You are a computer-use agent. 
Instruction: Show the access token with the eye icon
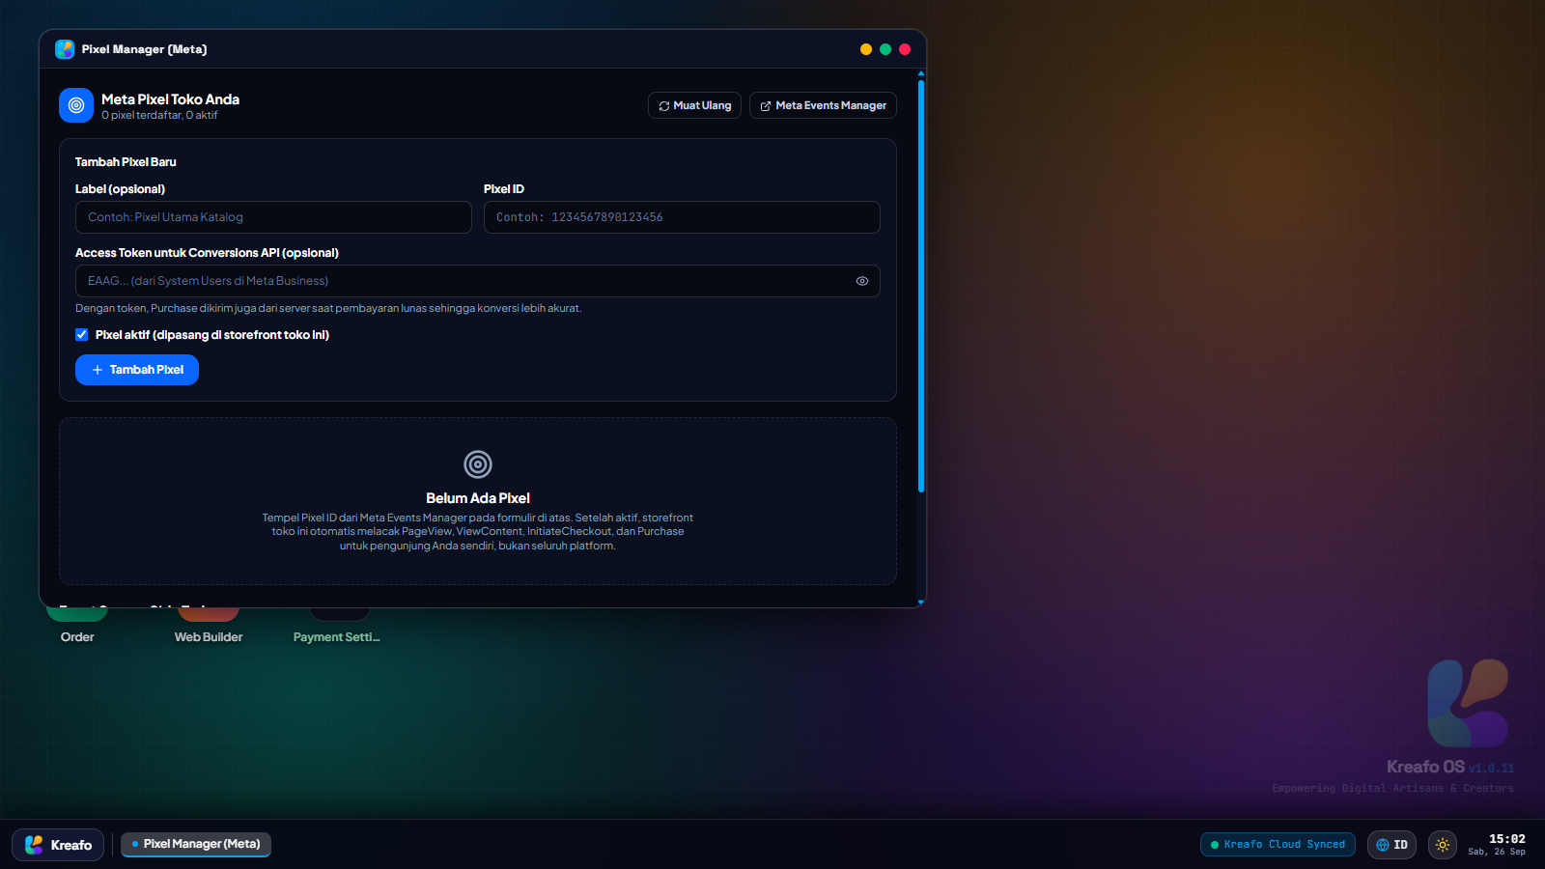pyautogui.click(x=862, y=281)
